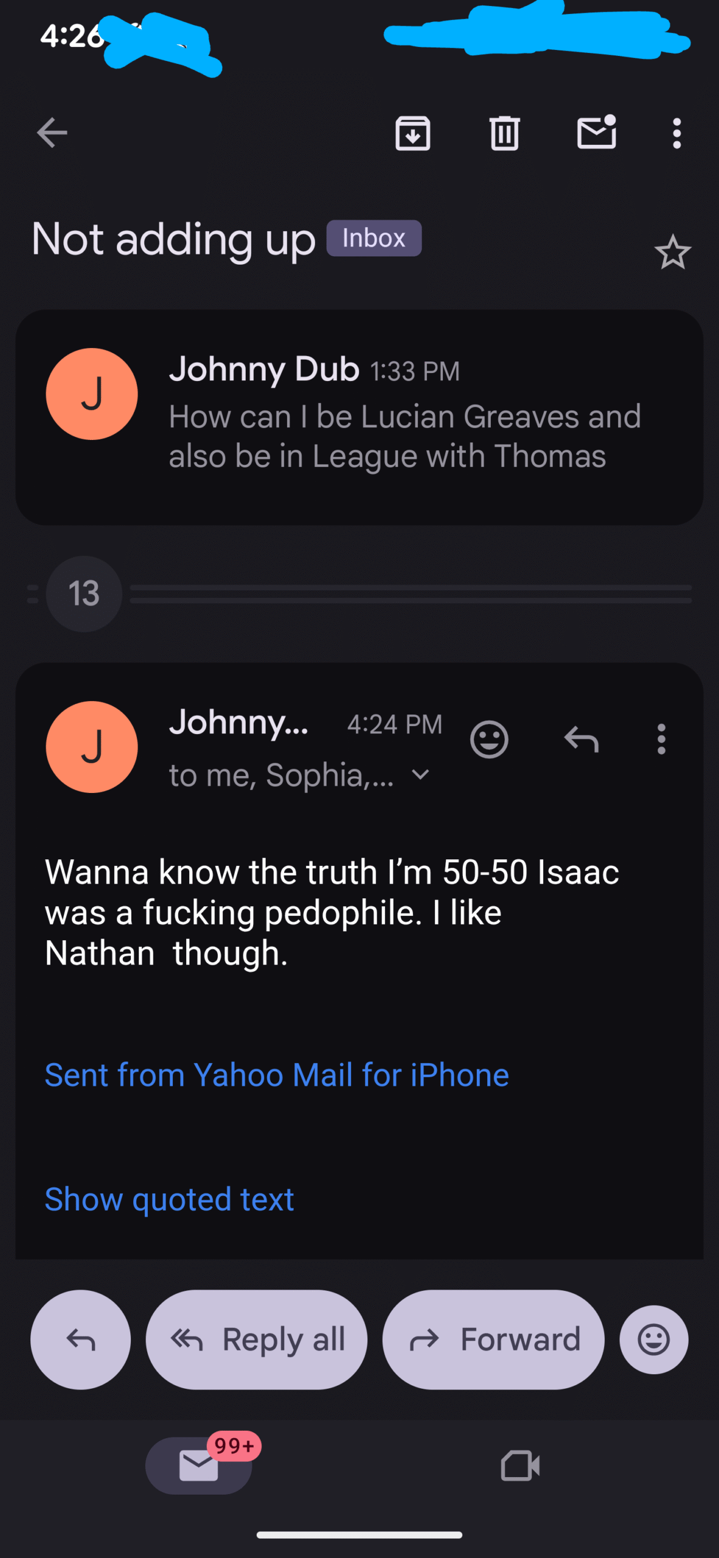Open the Sent from Yahoo Mail link
This screenshot has height=1558, width=719.
(277, 1075)
